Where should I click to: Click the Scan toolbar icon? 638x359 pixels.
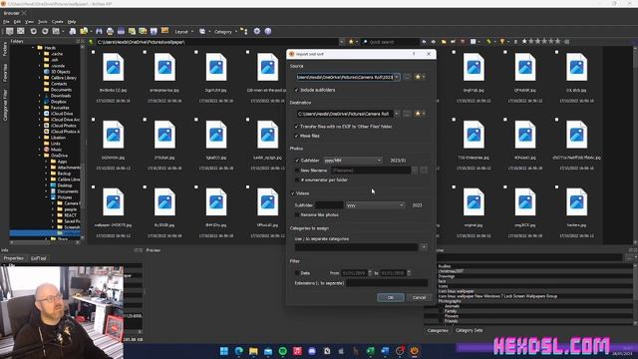(121, 31)
